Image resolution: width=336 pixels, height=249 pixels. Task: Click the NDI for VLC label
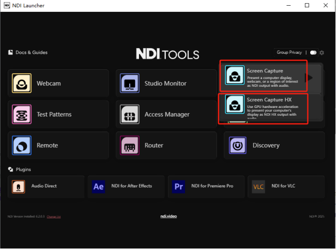coord(283,186)
